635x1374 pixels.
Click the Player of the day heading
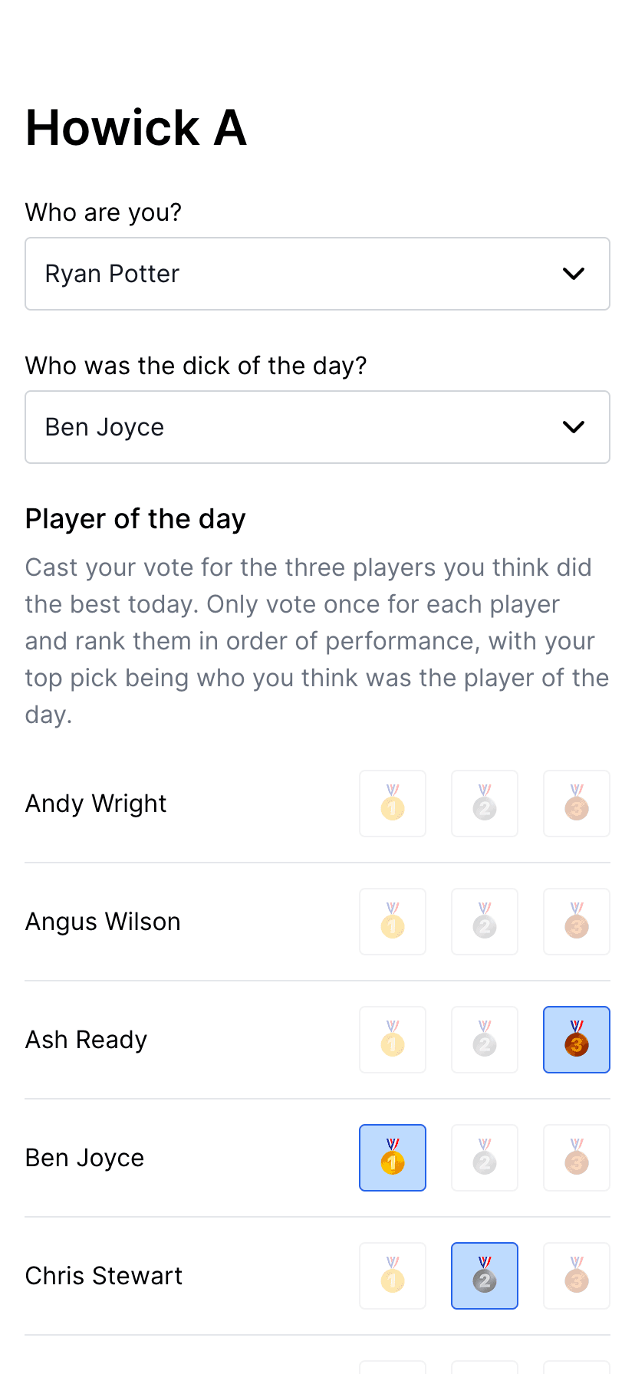tap(136, 519)
